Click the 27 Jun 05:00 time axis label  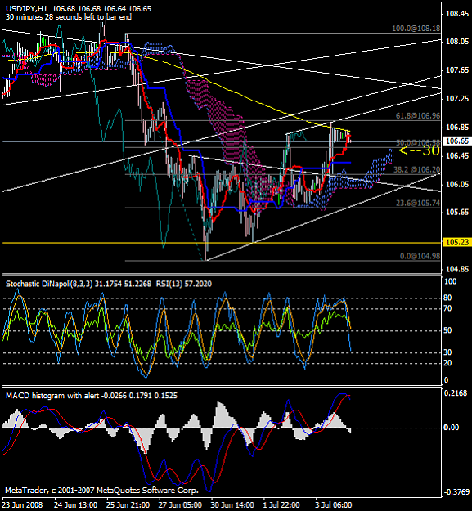point(180,504)
